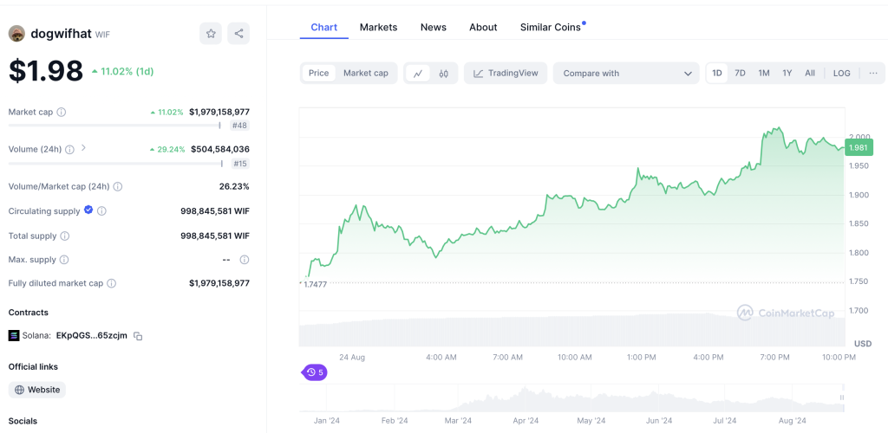Click the pause handle on range navigator
Viewport: 888px width, 433px height.
842,398
